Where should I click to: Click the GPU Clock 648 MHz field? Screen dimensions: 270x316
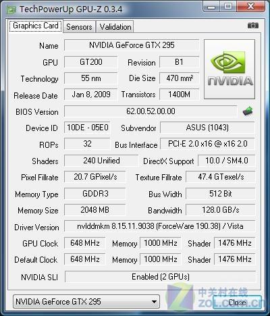[x=85, y=243]
